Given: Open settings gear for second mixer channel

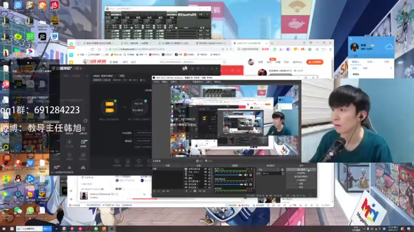Looking at the screenshot, I should tap(250, 185).
